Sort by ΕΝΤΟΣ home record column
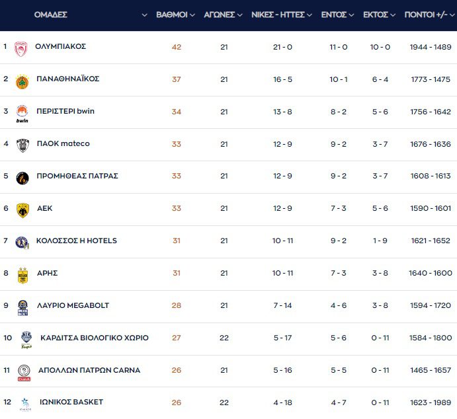The image size is (457, 419). 337,15
